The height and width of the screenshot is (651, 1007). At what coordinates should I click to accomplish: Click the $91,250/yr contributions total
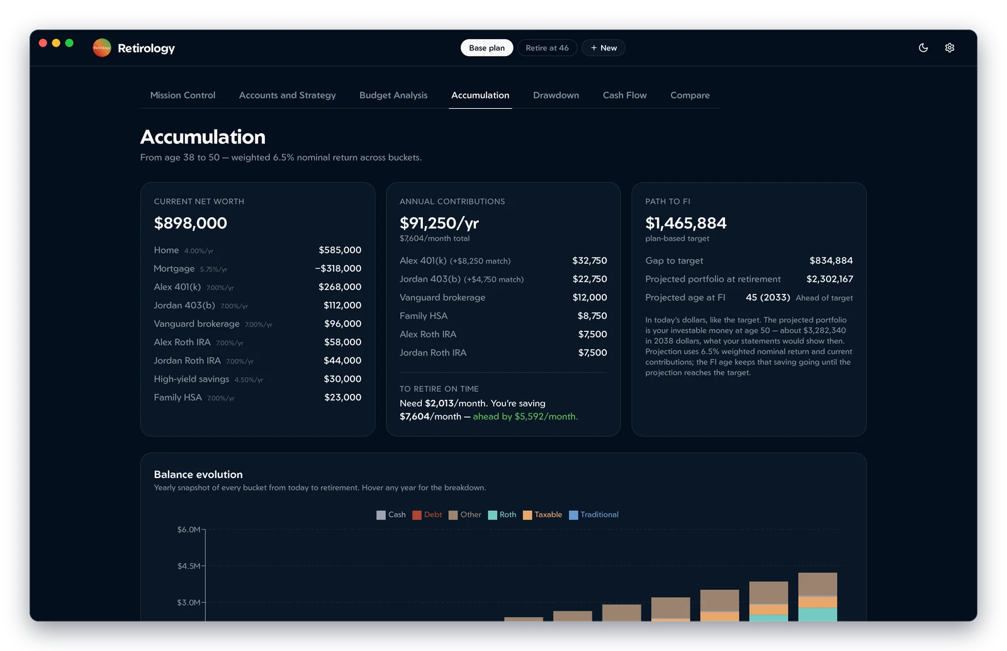tap(439, 223)
